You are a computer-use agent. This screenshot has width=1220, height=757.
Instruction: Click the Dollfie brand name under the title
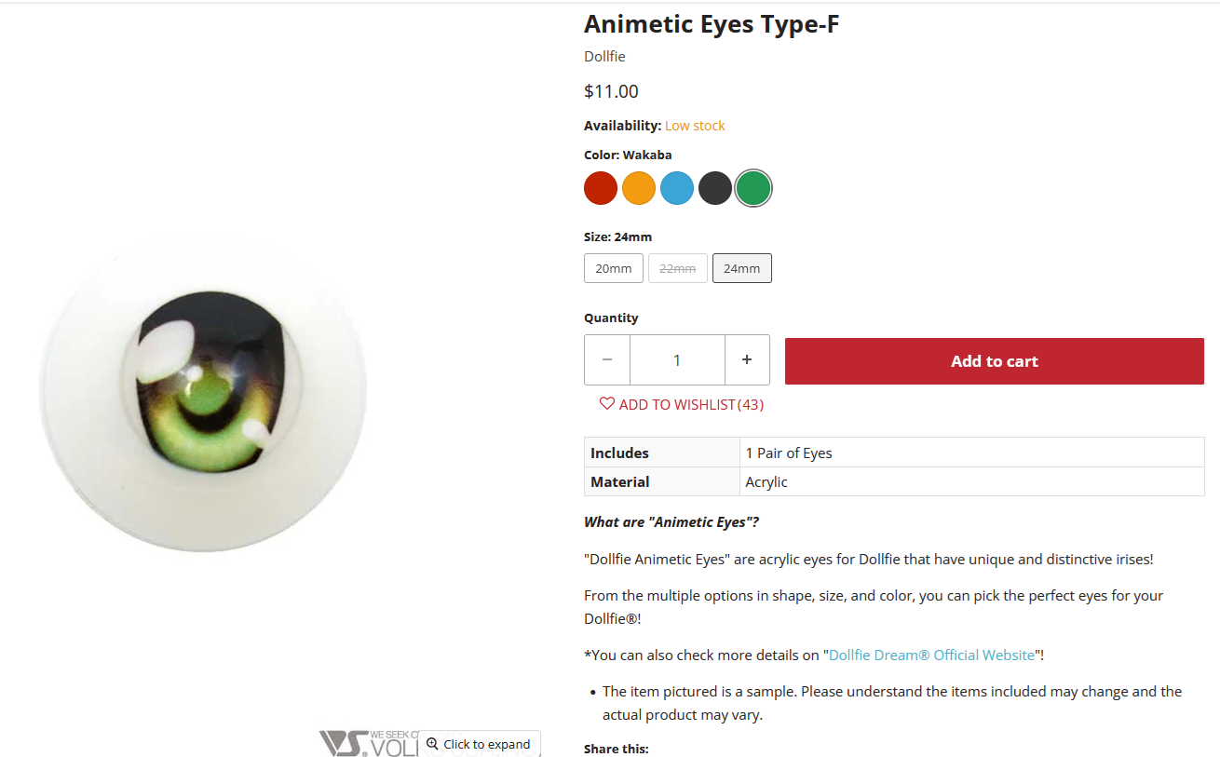pyautogui.click(x=604, y=57)
